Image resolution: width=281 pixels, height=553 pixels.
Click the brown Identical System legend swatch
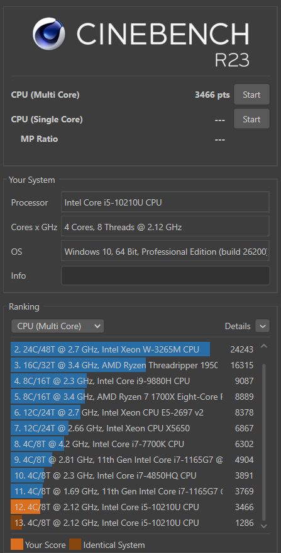75,545
